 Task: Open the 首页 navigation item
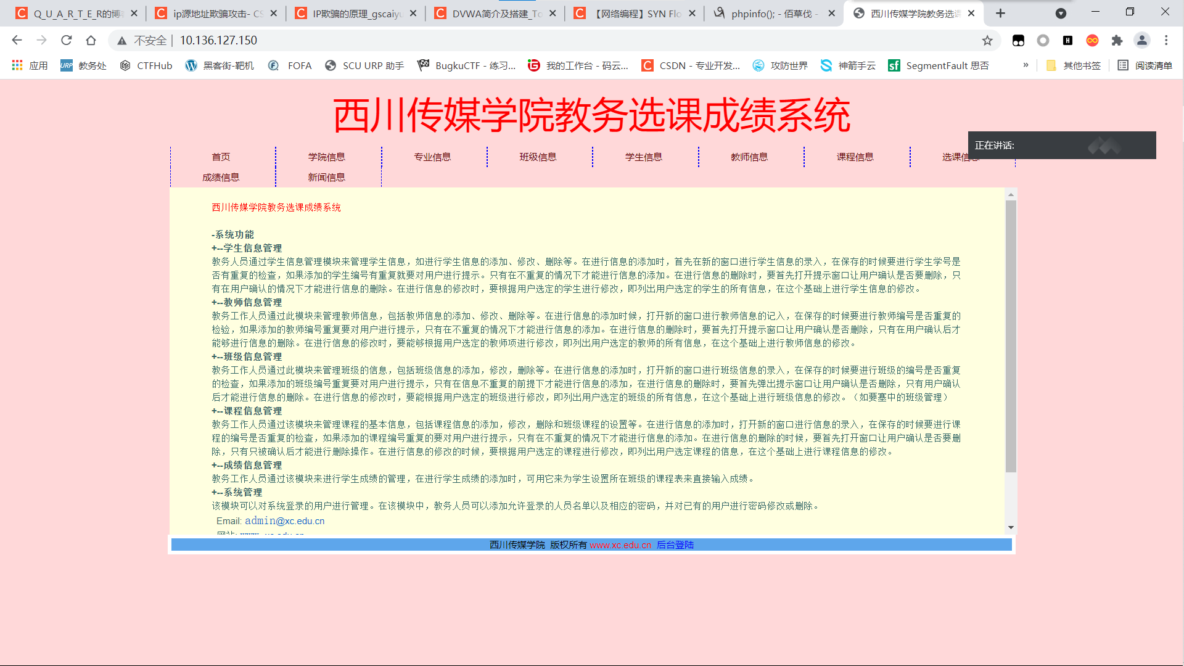(x=221, y=157)
